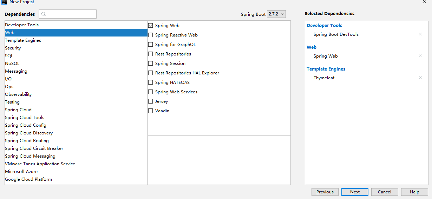432x199 pixels.
Task: Tick the Rest Repositories checkbox
Action: (151, 54)
